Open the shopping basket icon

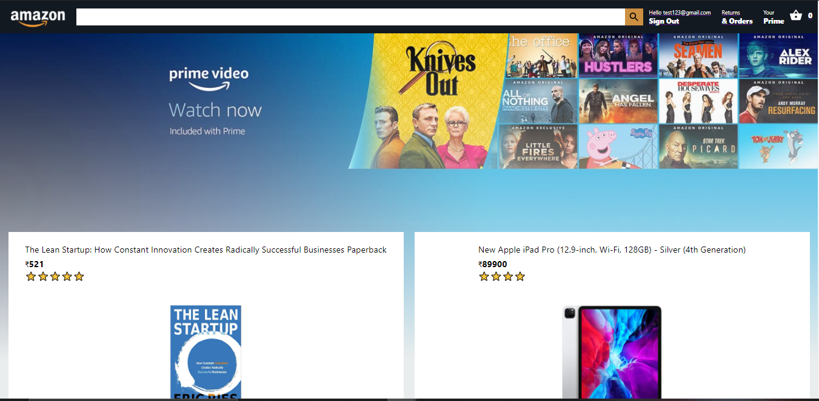796,16
